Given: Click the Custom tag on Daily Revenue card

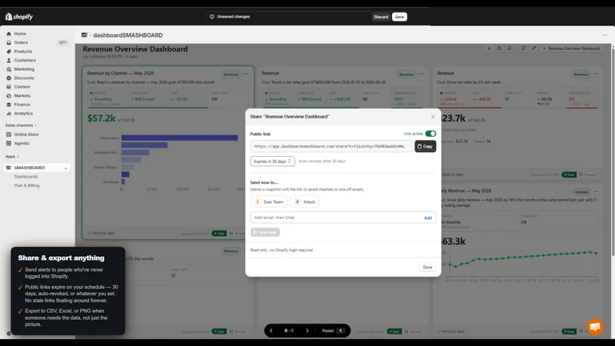Looking at the screenshot, I should coord(581,191).
